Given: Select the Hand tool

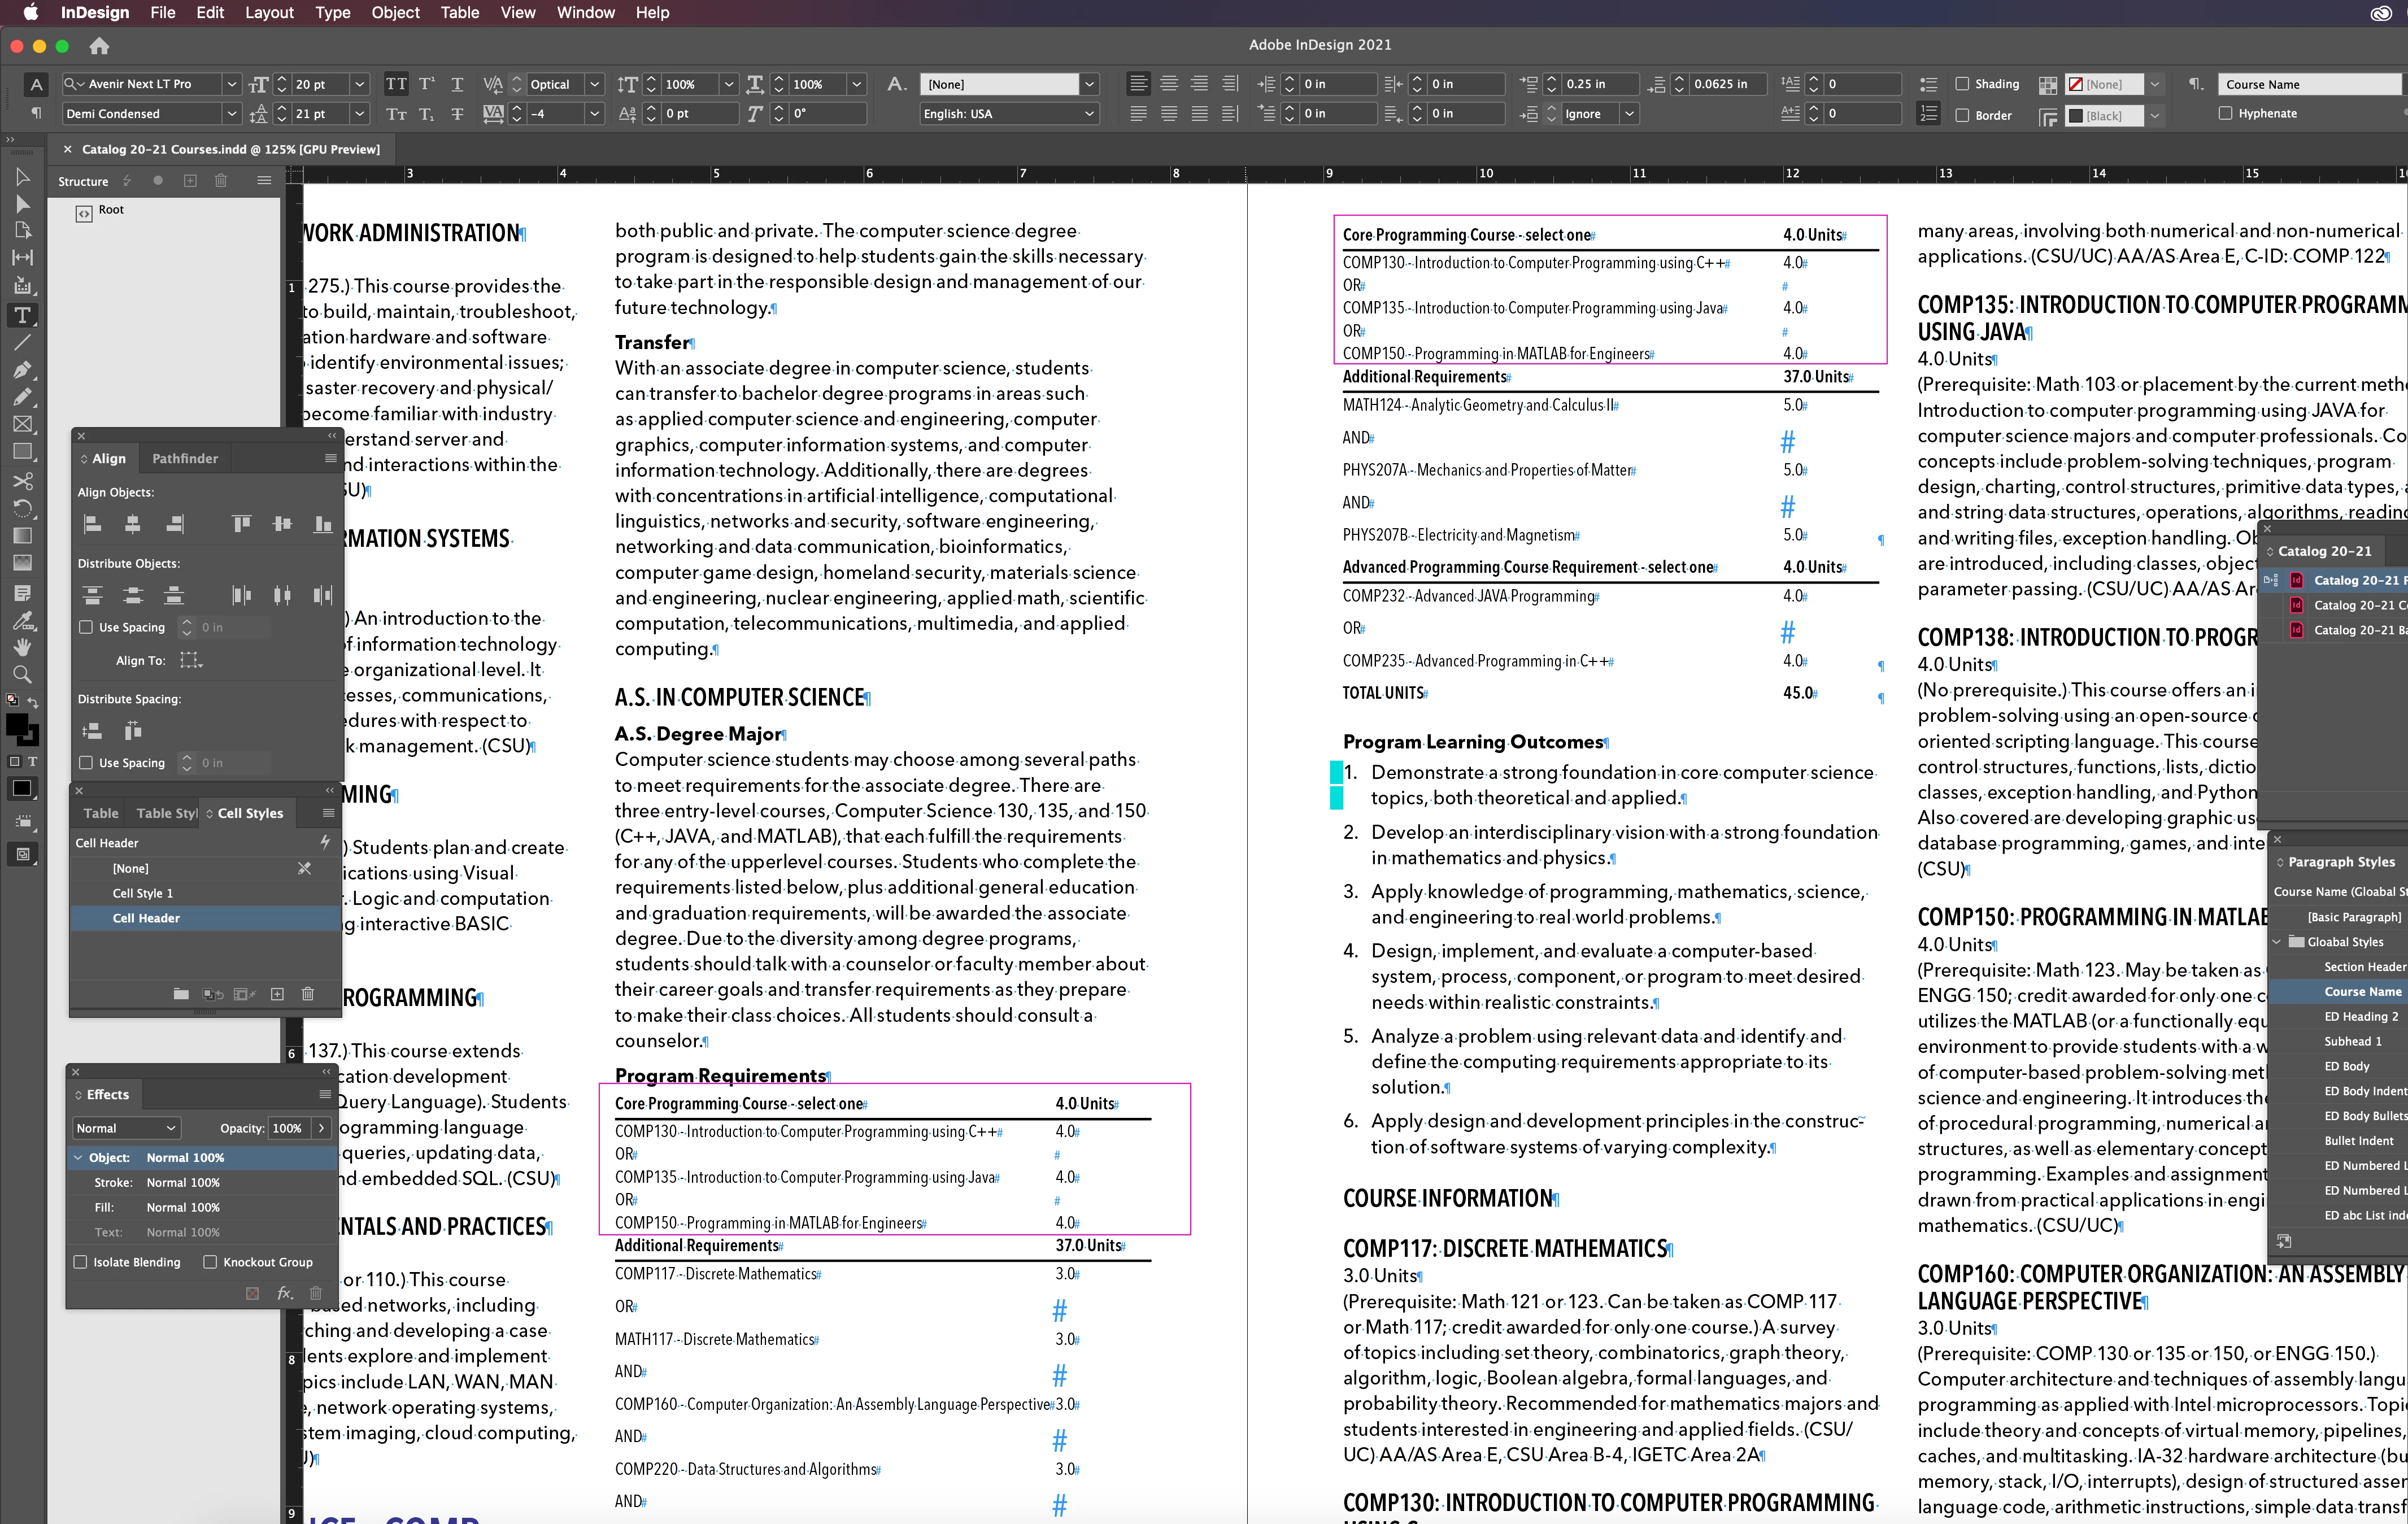Looking at the screenshot, I should click(22, 647).
